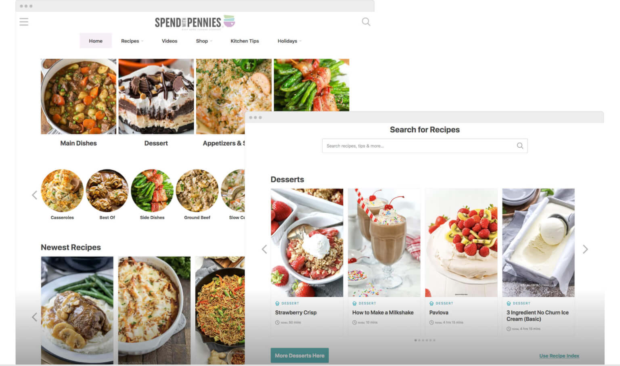Open the Videos nav item

(170, 41)
